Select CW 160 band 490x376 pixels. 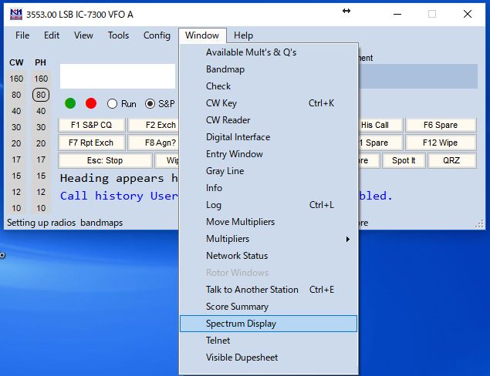(x=16, y=79)
